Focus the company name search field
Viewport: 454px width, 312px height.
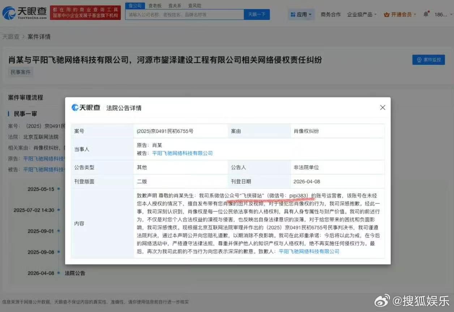pyautogui.click(x=185, y=14)
